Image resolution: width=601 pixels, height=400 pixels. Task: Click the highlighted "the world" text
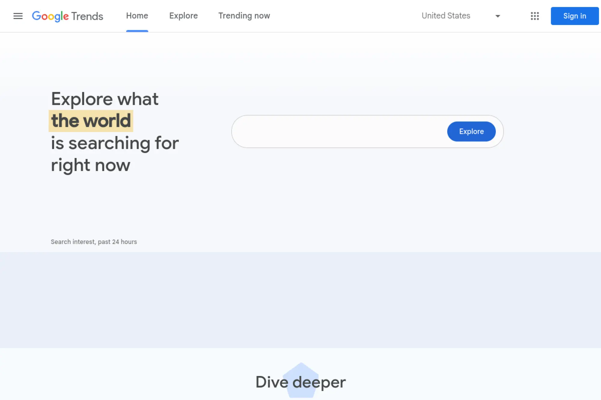click(91, 121)
